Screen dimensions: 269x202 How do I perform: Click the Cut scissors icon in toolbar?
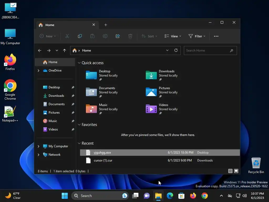click(67, 36)
